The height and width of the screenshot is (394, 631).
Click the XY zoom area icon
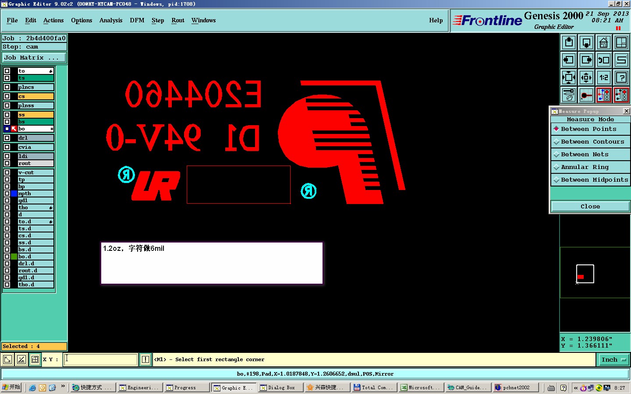coord(621,42)
